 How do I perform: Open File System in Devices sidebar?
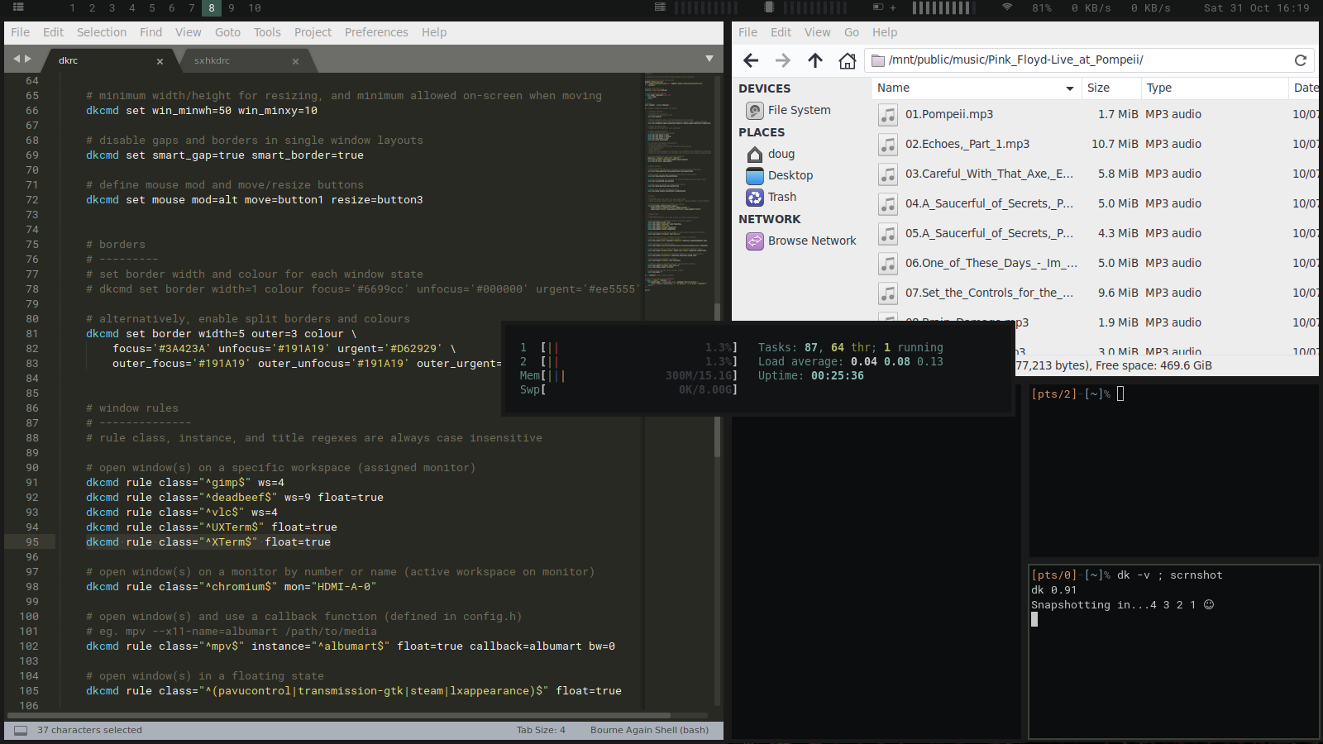(x=798, y=110)
